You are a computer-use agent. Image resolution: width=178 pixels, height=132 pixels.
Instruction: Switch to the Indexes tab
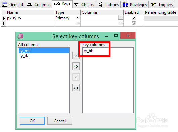click(x=108, y=5)
